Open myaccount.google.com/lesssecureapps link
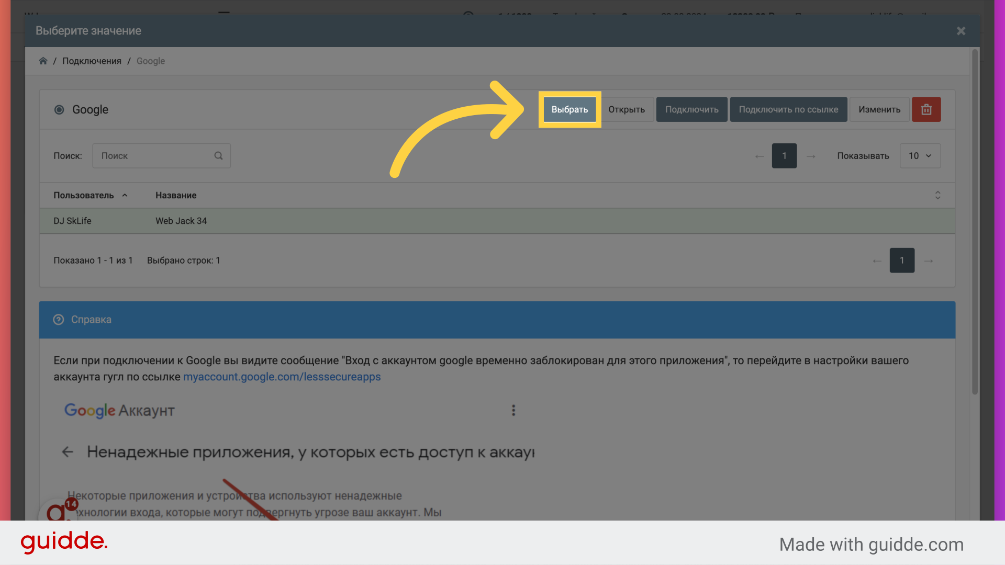The height and width of the screenshot is (565, 1005). tap(282, 377)
